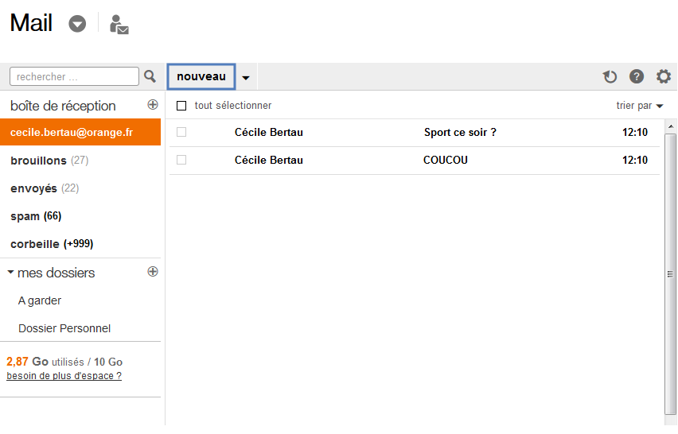Image resolution: width=678 pixels, height=434 pixels.
Task: Open the trier par sort dropdown
Action: [640, 106]
